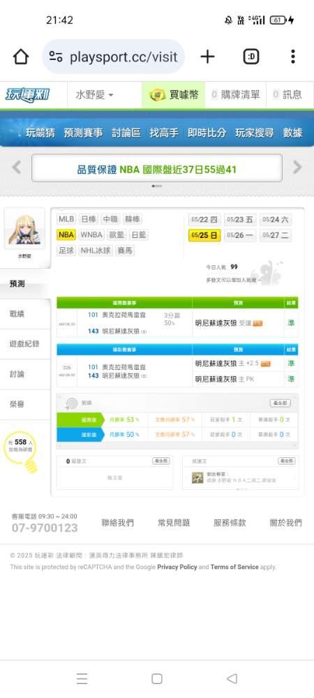Viewport: 314px width, 698px height.
Task: Click the 聯絡我們 footer link
Action: click(x=117, y=523)
